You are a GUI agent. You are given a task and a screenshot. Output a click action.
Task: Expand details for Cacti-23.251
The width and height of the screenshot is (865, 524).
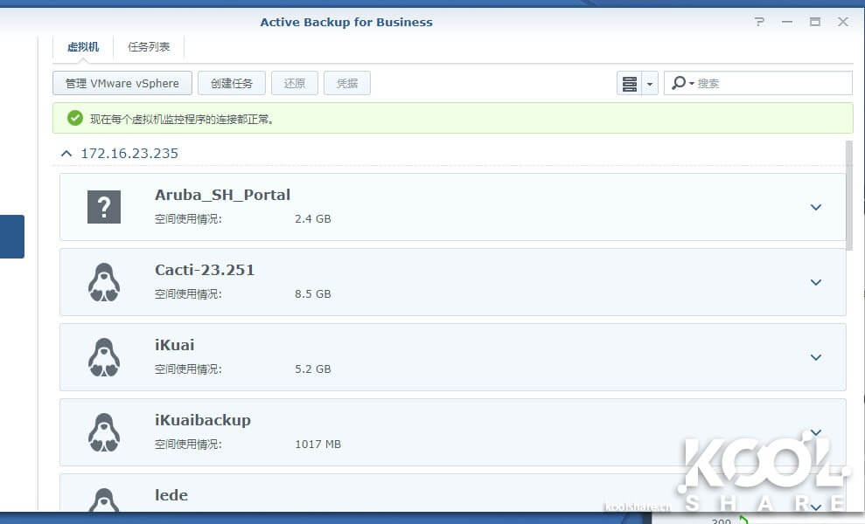click(816, 282)
